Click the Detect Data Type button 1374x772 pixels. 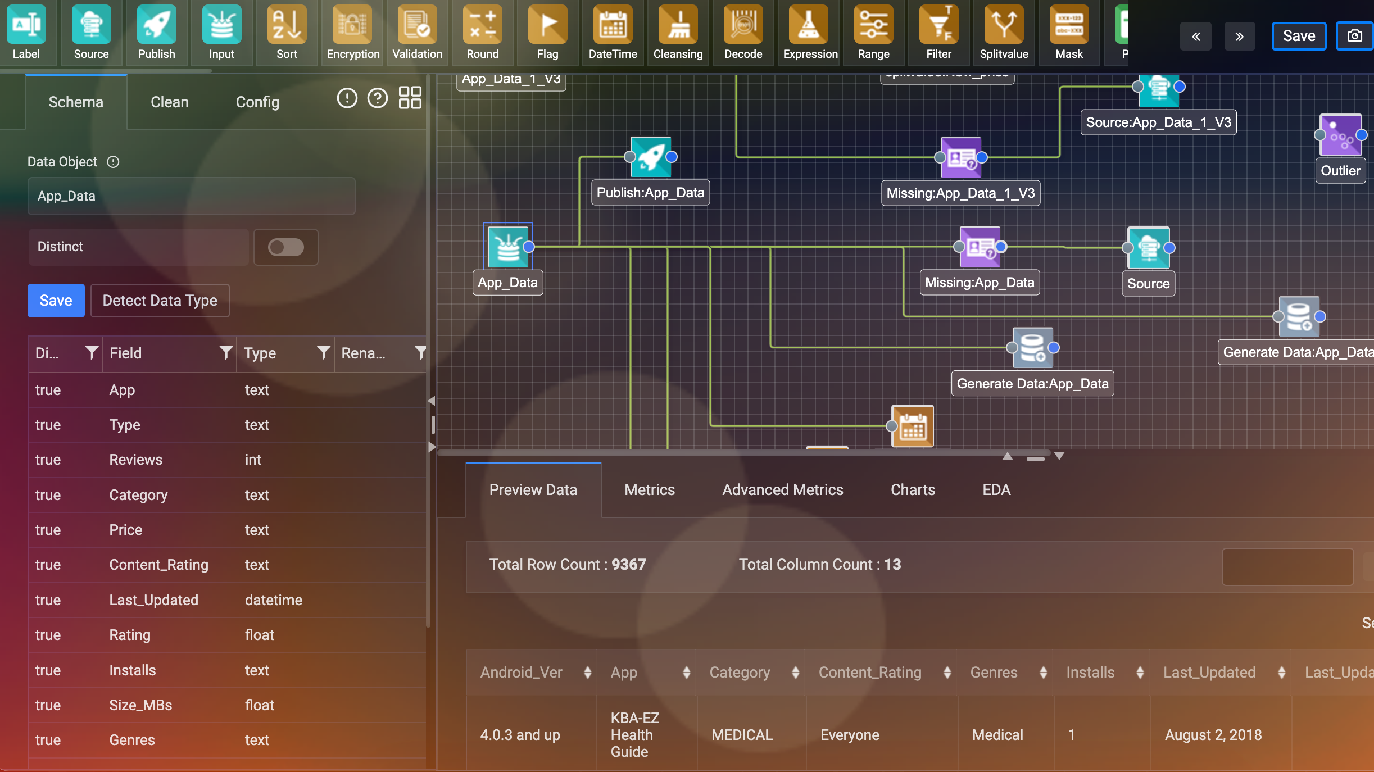160,301
